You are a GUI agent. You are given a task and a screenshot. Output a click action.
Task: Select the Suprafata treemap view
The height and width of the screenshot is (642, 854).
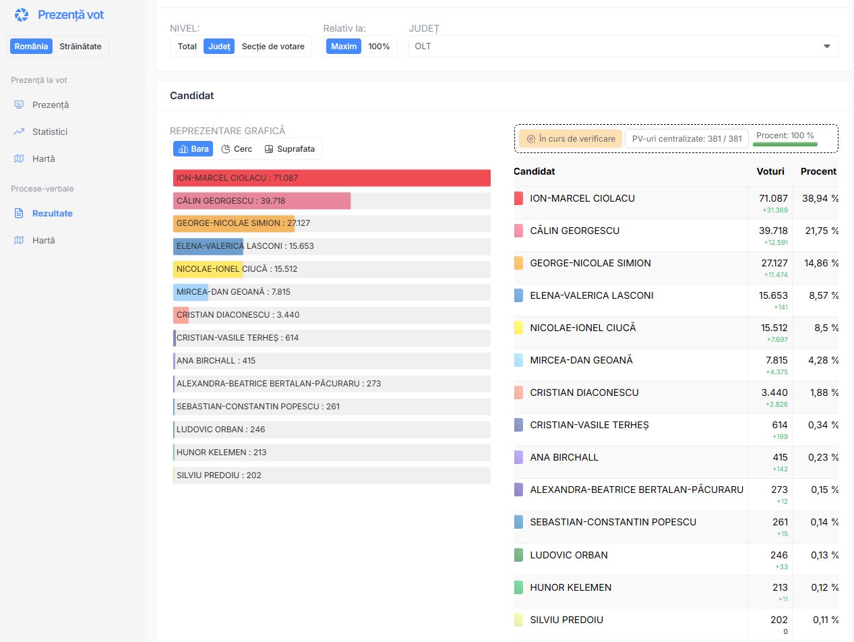click(x=290, y=149)
